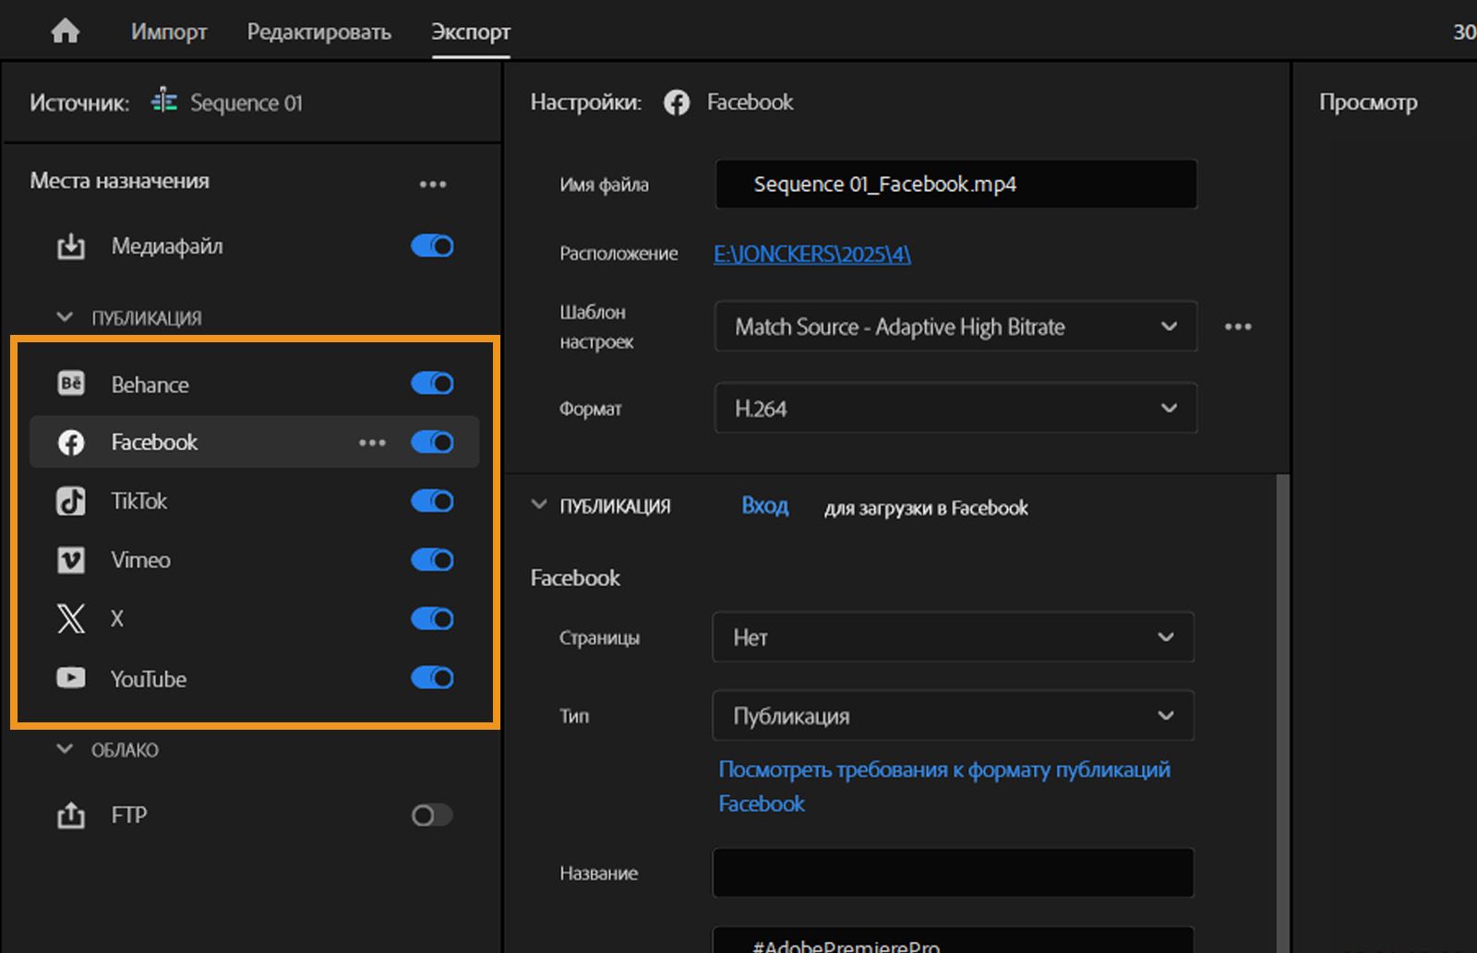Disable the YouTube publishing toggle
This screenshot has height=953, width=1477.
[432, 678]
